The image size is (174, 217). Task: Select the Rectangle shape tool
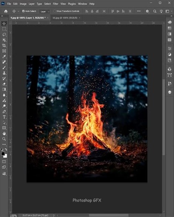(4, 128)
